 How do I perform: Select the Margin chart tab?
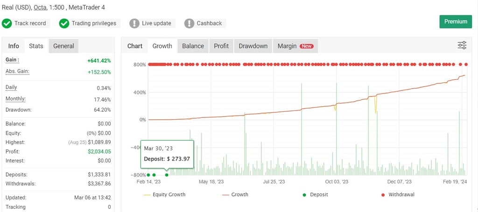(295, 46)
